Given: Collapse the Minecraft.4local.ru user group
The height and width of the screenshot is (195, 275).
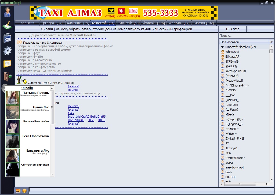Looking at the screenshot, I should pos(222,47).
